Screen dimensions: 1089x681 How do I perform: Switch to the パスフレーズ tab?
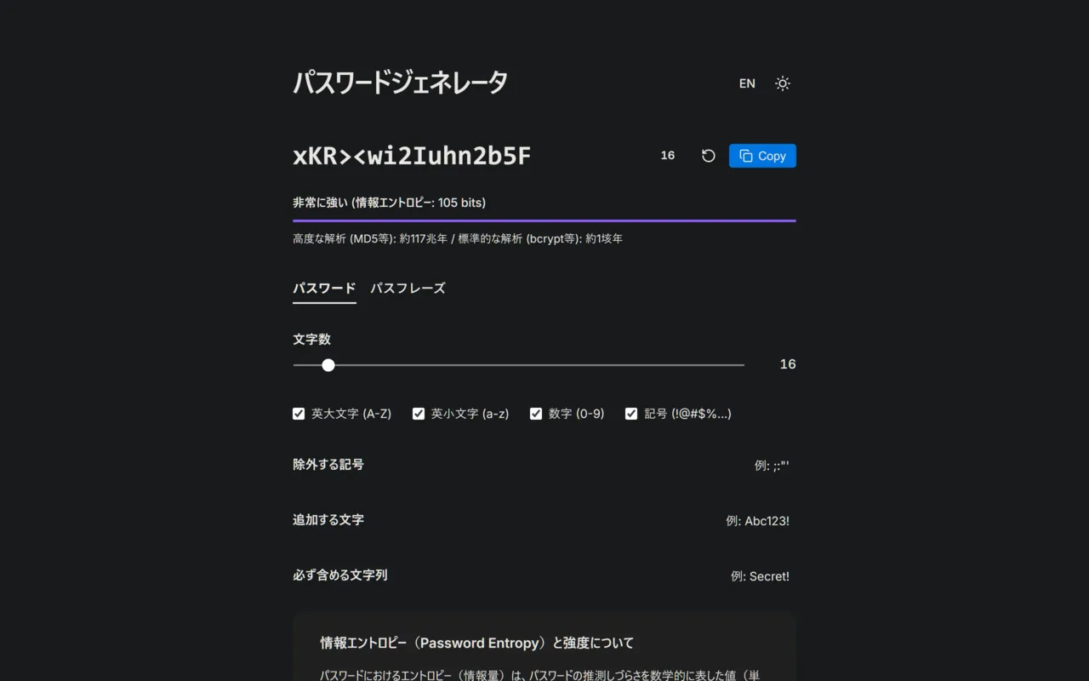408,289
